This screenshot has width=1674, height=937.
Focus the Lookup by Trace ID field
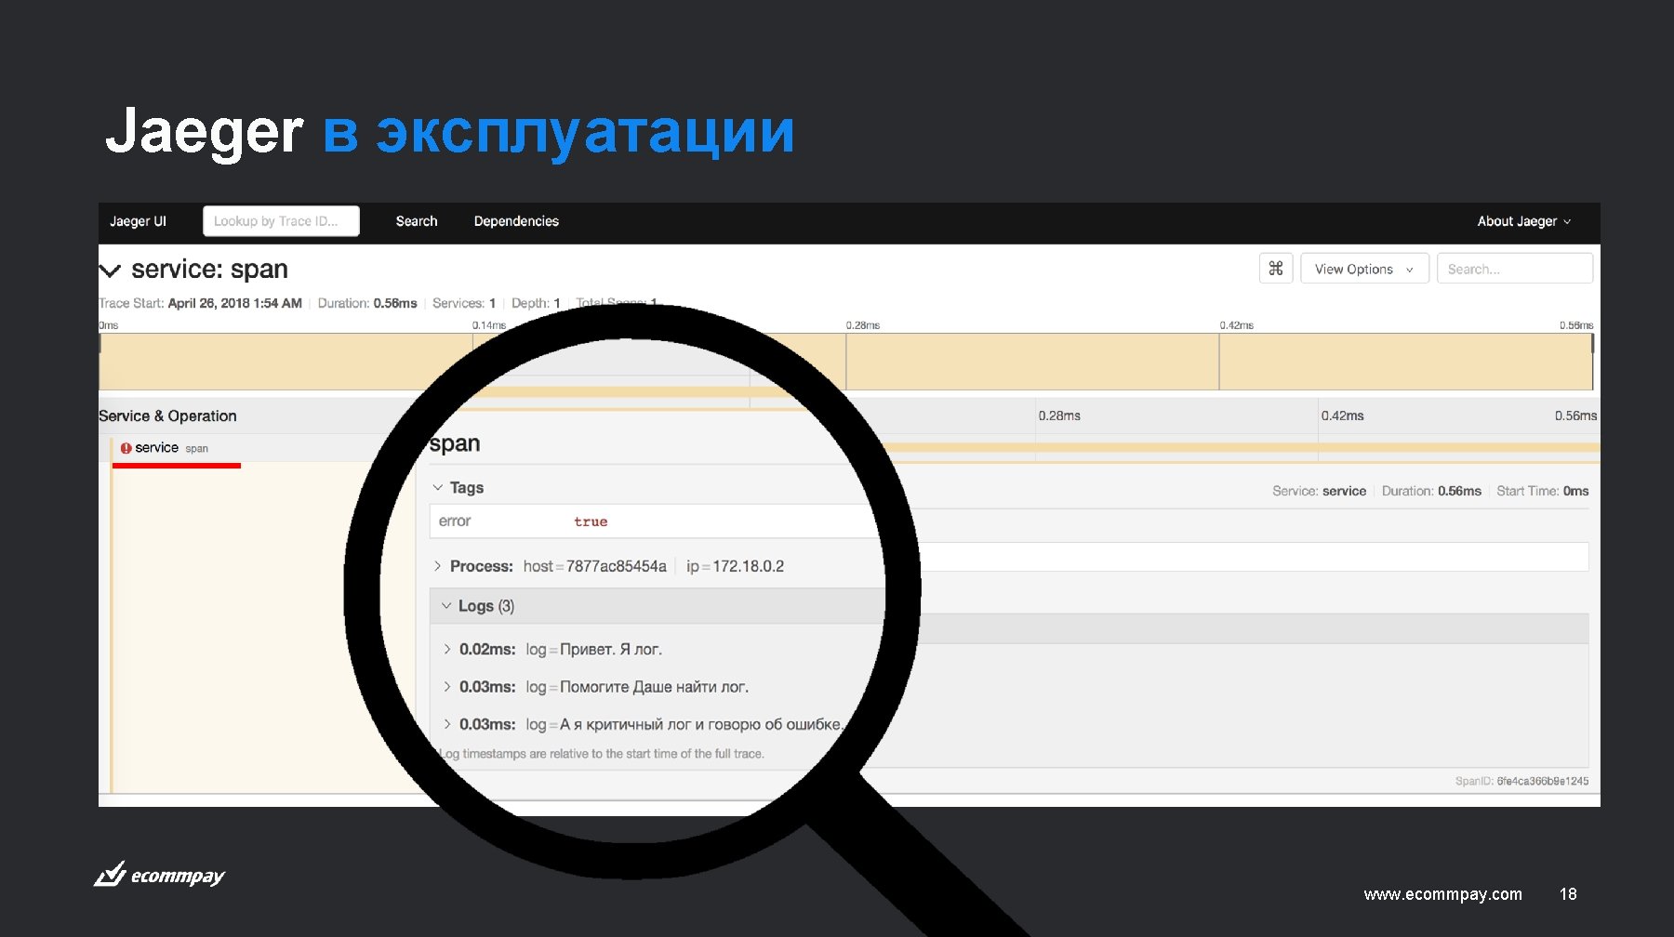281,221
